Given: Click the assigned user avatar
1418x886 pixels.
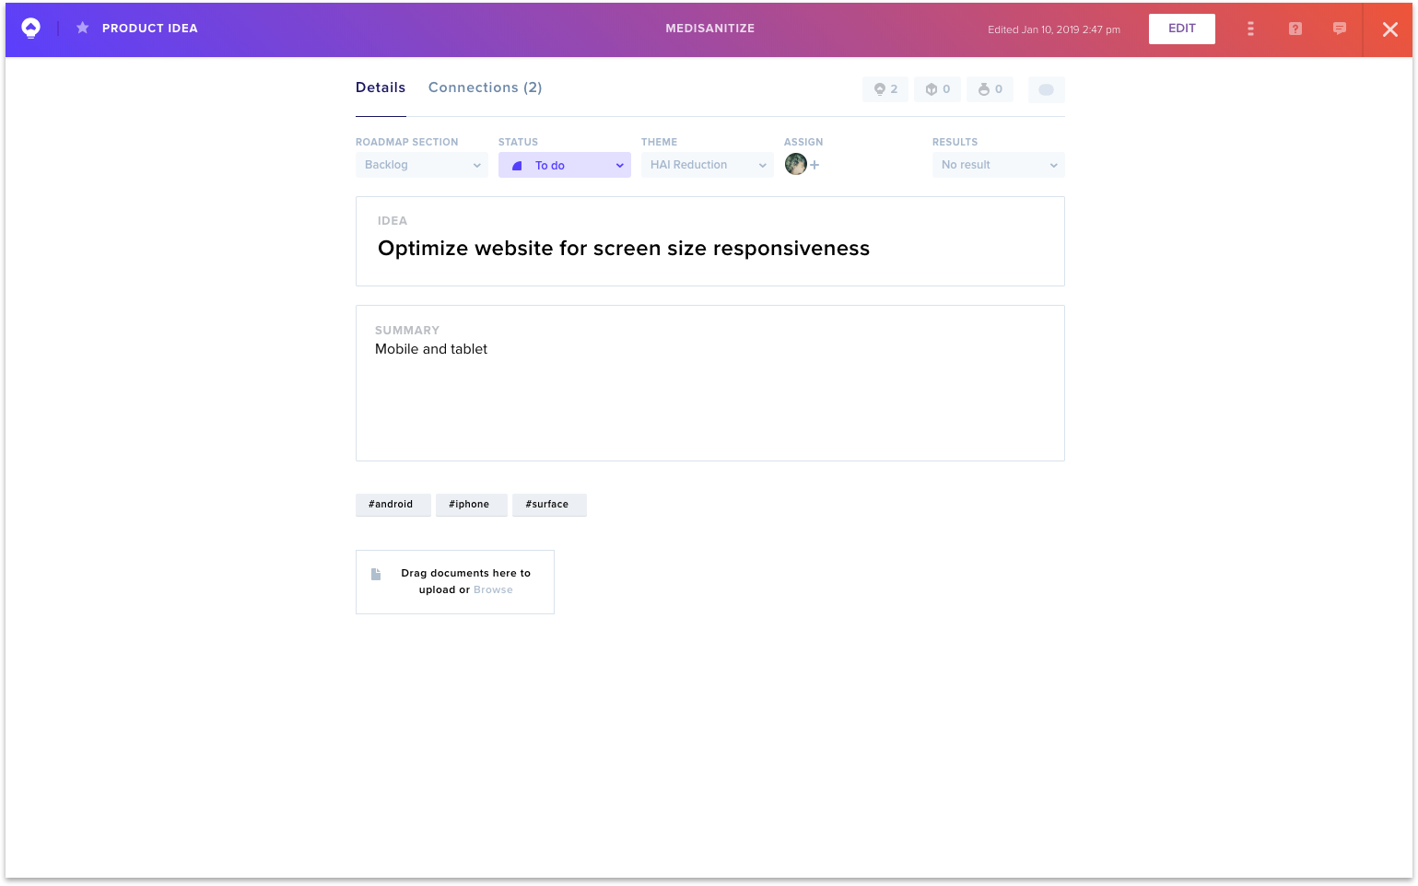Looking at the screenshot, I should point(796,164).
